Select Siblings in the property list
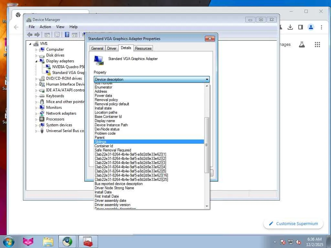The image size is (331, 248). click(149, 142)
